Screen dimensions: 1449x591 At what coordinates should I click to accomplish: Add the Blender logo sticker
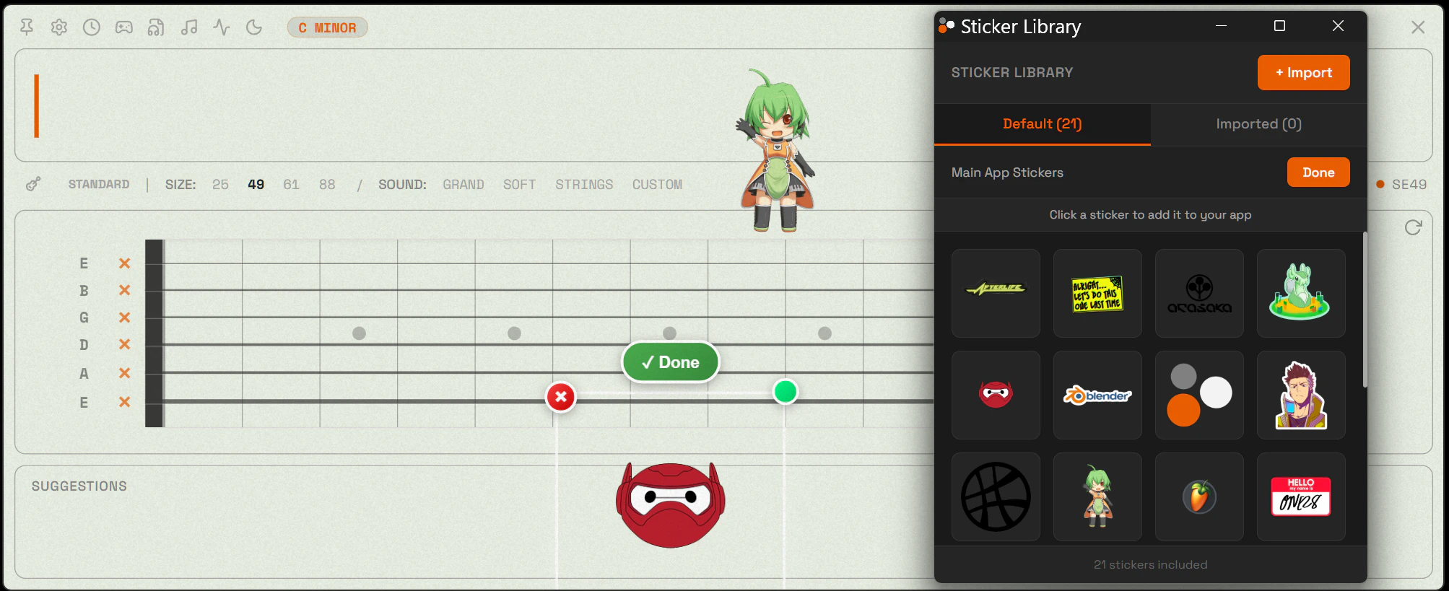(1097, 395)
